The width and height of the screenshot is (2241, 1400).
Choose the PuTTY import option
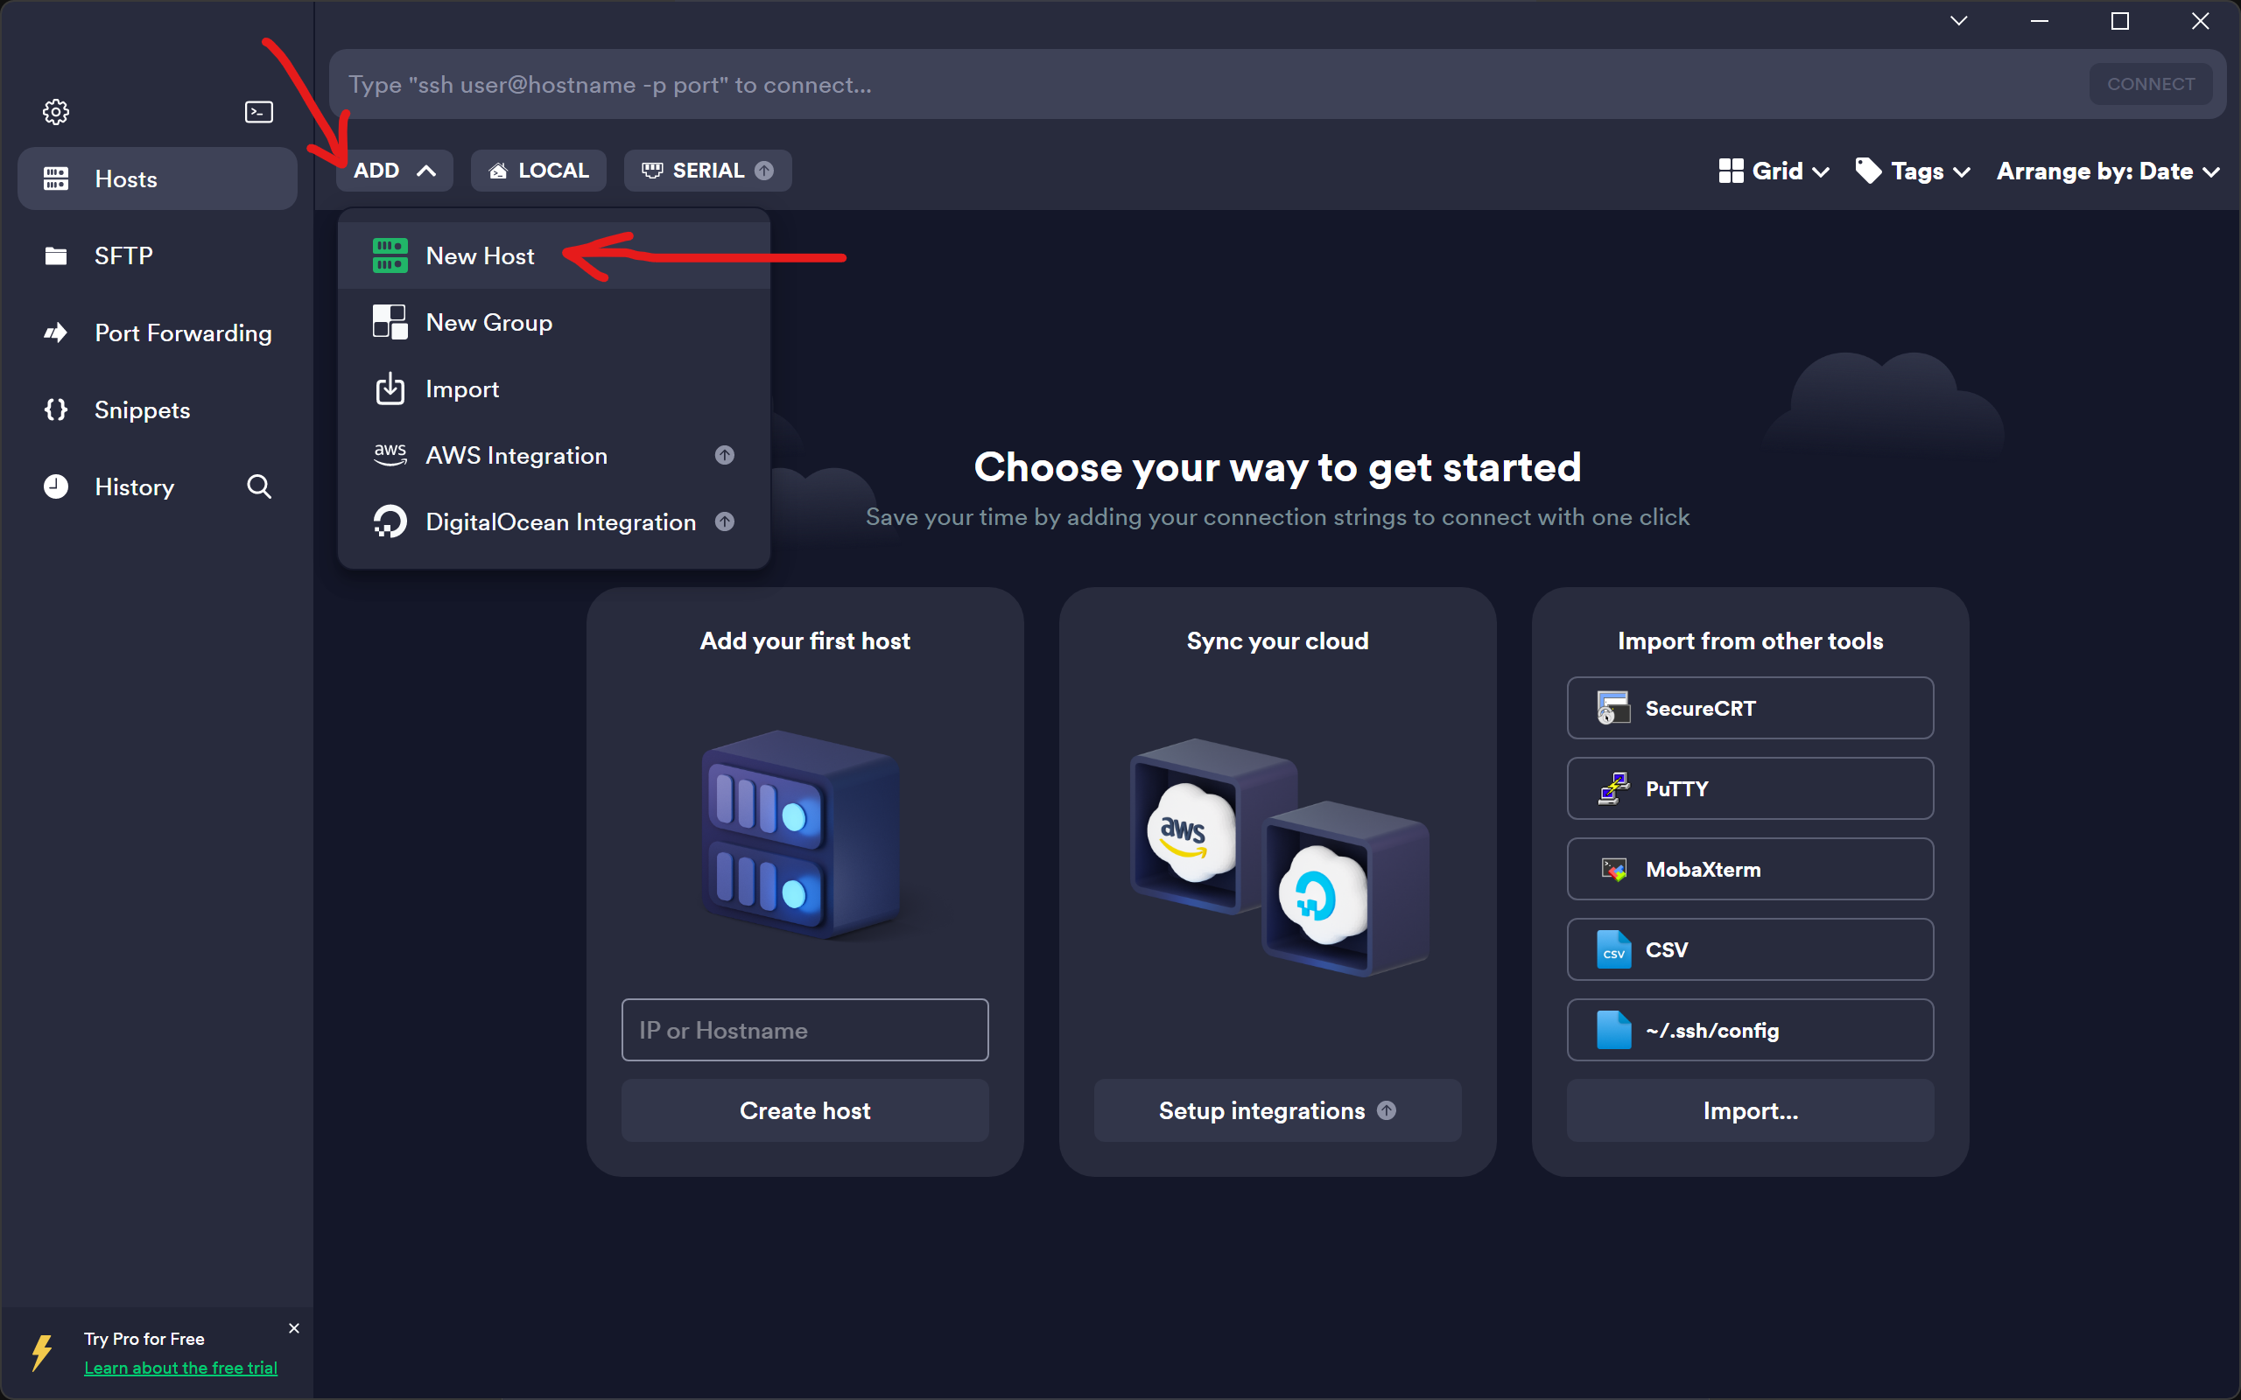[1749, 789]
